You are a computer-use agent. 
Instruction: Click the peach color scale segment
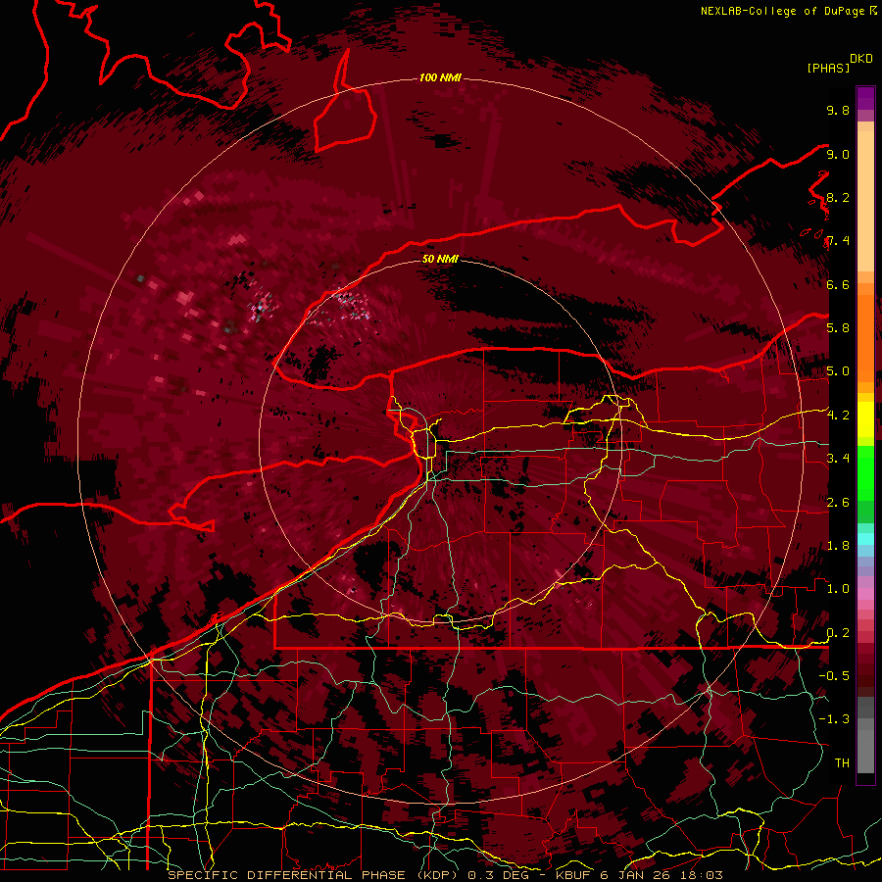click(865, 203)
